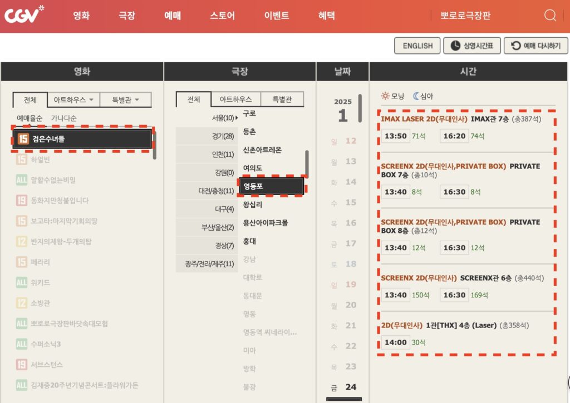Expand the 부산/울산(2) region
This screenshot has width=570, height=403.
coord(207,227)
